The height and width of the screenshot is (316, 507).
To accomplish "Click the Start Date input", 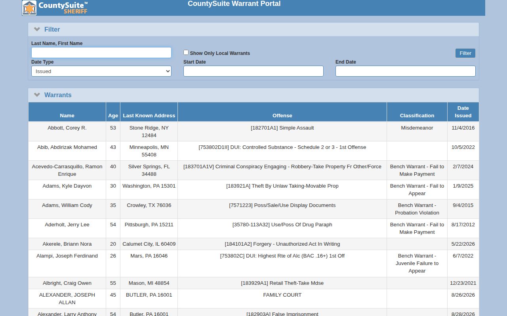I will tap(253, 71).
